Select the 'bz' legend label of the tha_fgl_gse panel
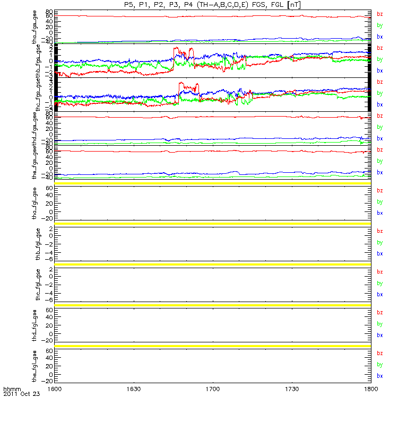The height and width of the screenshot is (424, 398). coord(380,191)
